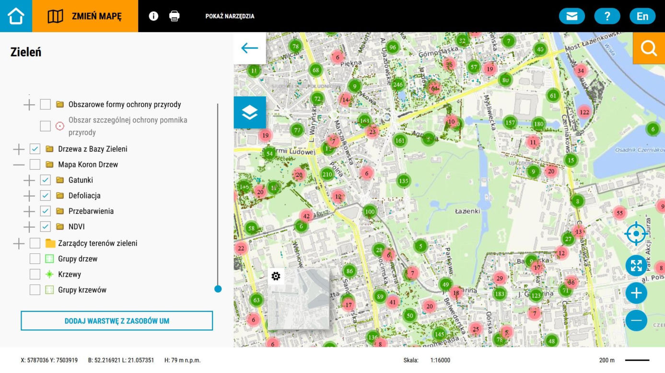
Task: Zoom in with the plus icon
Action: (636, 293)
